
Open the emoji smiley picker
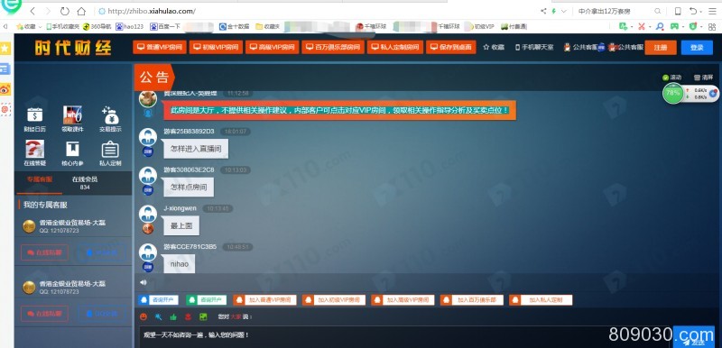pos(143,316)
